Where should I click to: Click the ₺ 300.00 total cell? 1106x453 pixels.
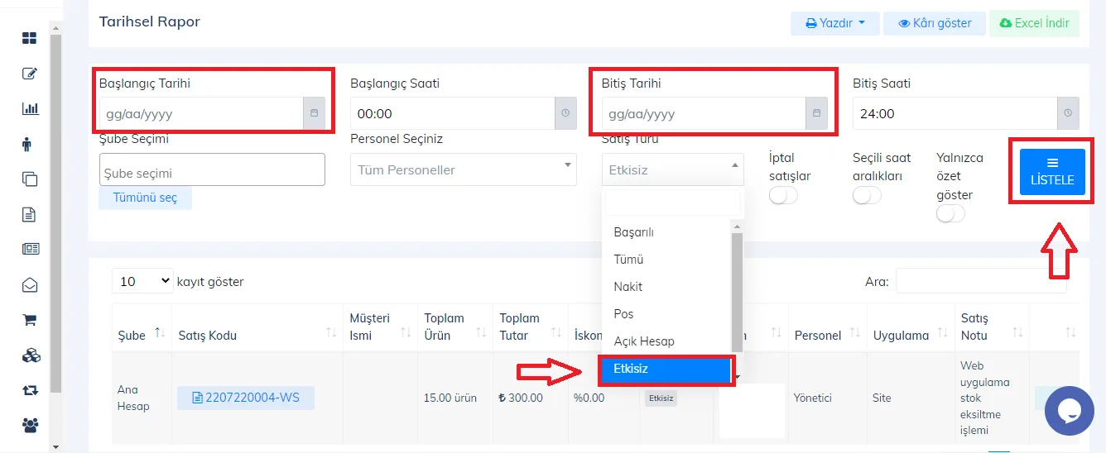click(521, 398)
